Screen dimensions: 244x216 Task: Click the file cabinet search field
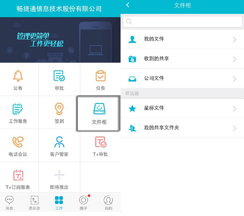point(182,21)
